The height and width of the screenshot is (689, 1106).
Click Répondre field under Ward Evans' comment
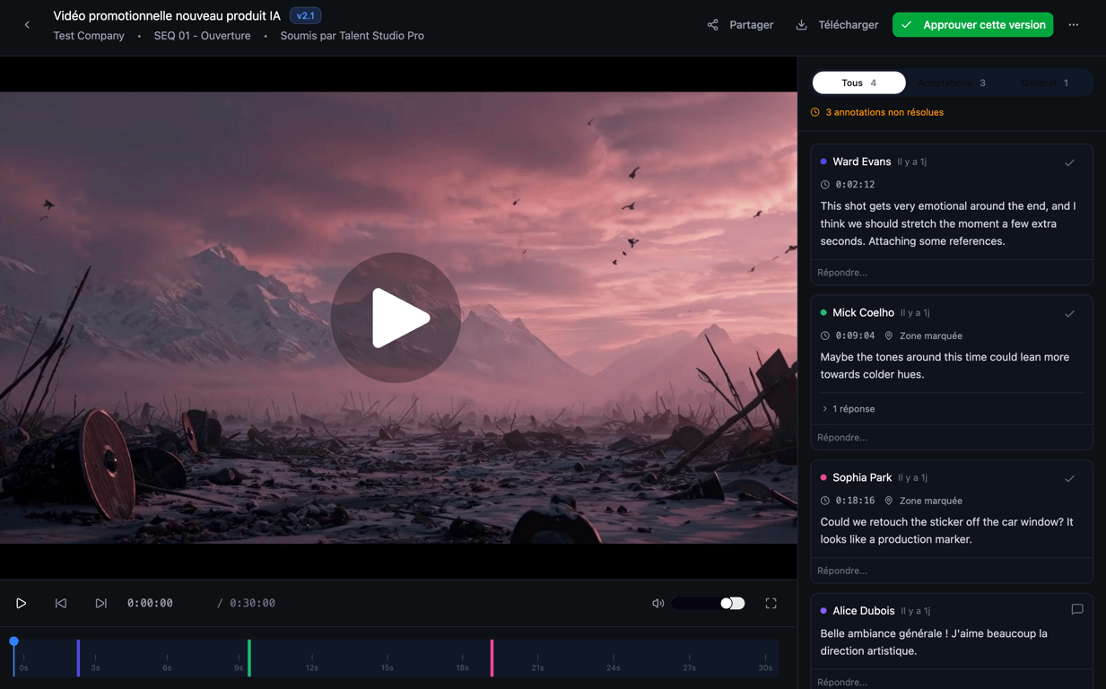tap(952, 273)
